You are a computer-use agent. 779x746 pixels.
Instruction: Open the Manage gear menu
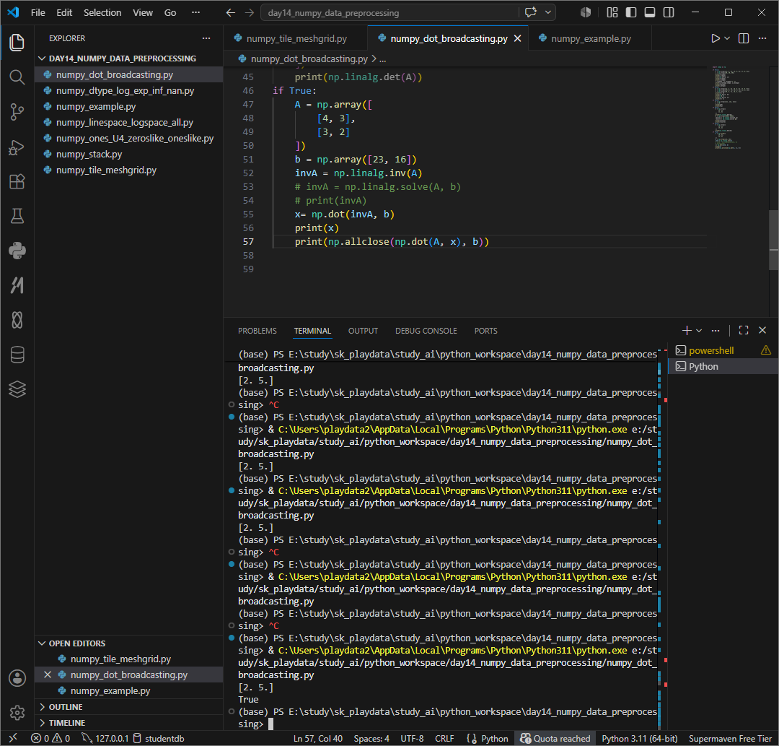17,712
